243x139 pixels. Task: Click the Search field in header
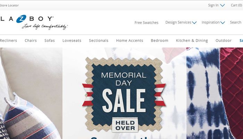coord(236,22)
